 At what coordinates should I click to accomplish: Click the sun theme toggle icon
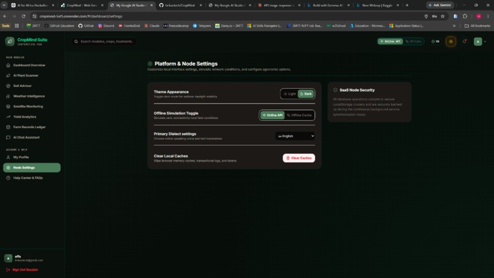[451, 41]
